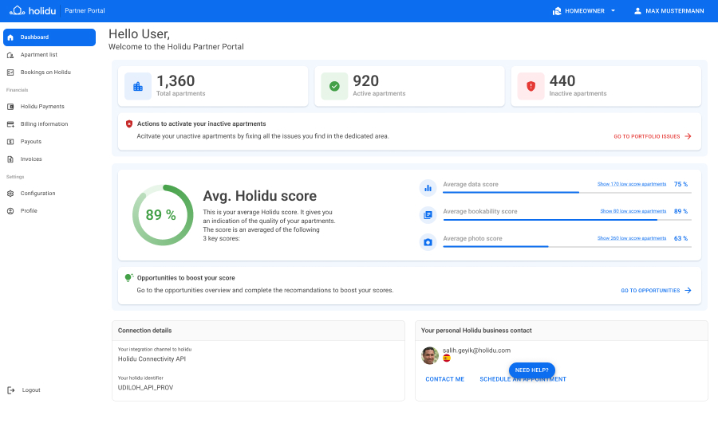Click the red shield icon beside Actions to activate

point(129,123)
